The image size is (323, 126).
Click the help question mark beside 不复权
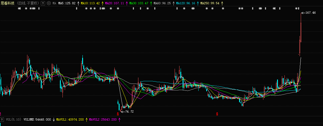tap(43, 3)
